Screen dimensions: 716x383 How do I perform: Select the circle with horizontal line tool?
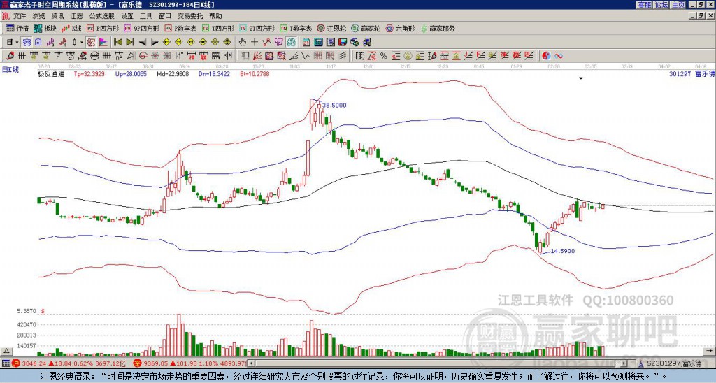[94, 56]
